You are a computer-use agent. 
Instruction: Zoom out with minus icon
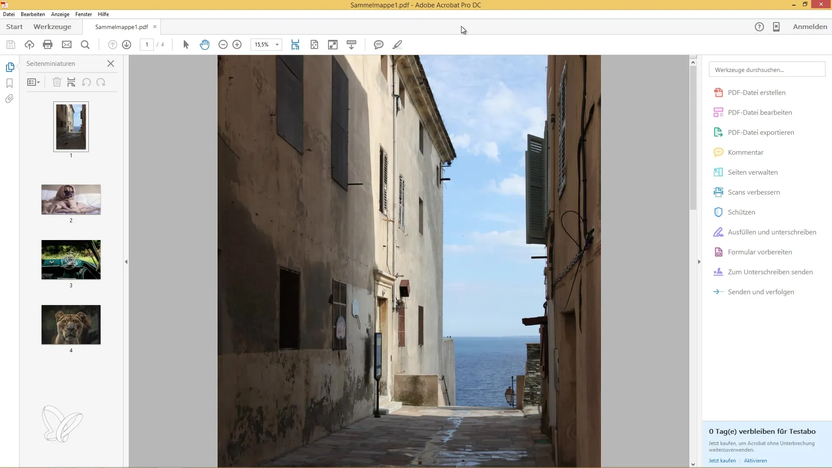223,45
